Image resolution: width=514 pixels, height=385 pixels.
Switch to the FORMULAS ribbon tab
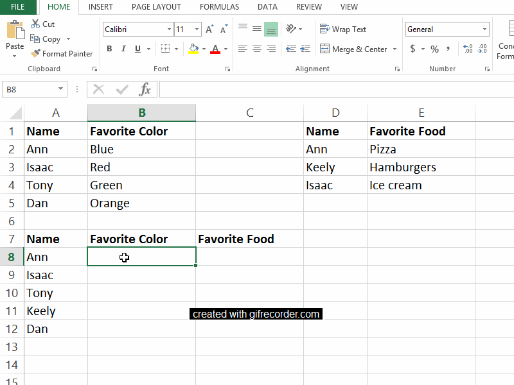(x=219, y=7)
